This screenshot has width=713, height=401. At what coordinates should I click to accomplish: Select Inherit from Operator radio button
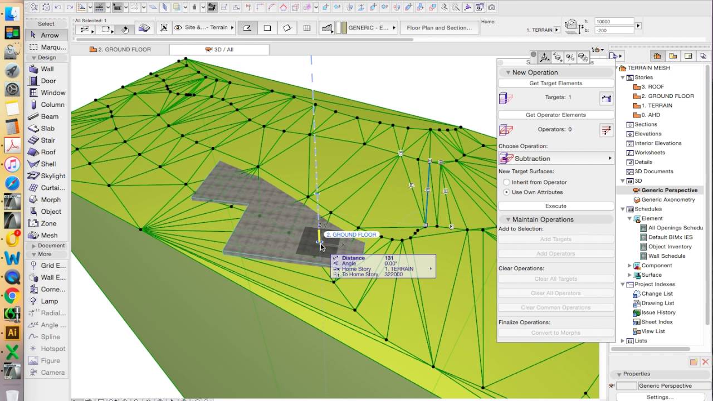[506, 182]
